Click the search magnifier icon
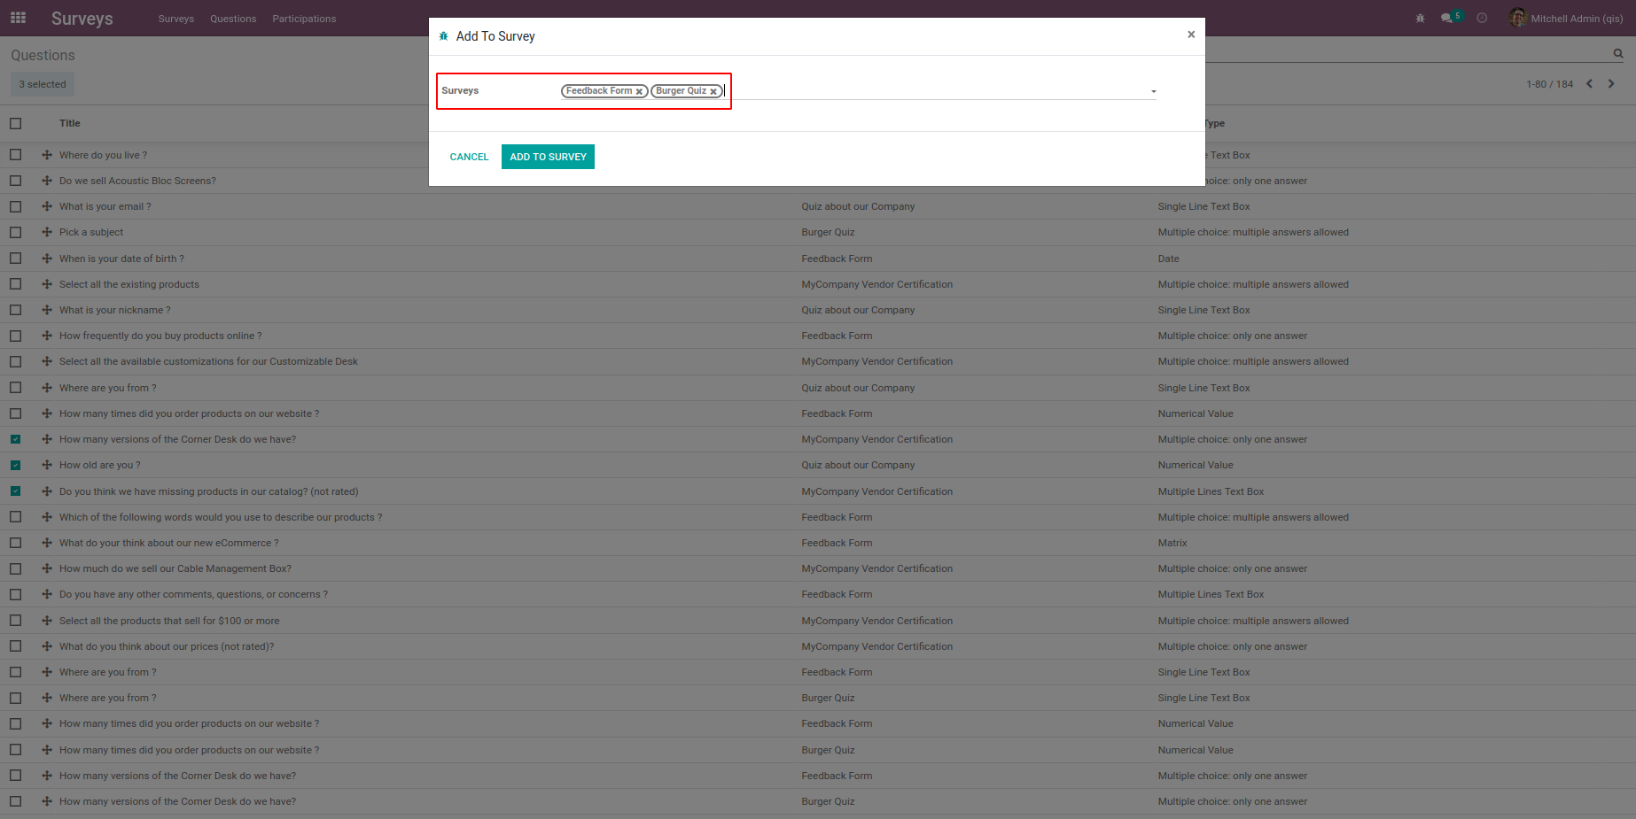 (1618, 53)
